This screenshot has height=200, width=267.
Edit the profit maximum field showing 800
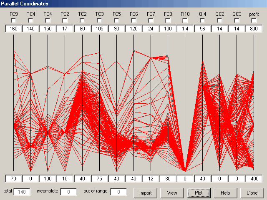[x=254, y=29]
